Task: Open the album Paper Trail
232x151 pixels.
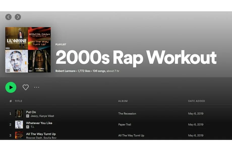Action: [124, 124]
